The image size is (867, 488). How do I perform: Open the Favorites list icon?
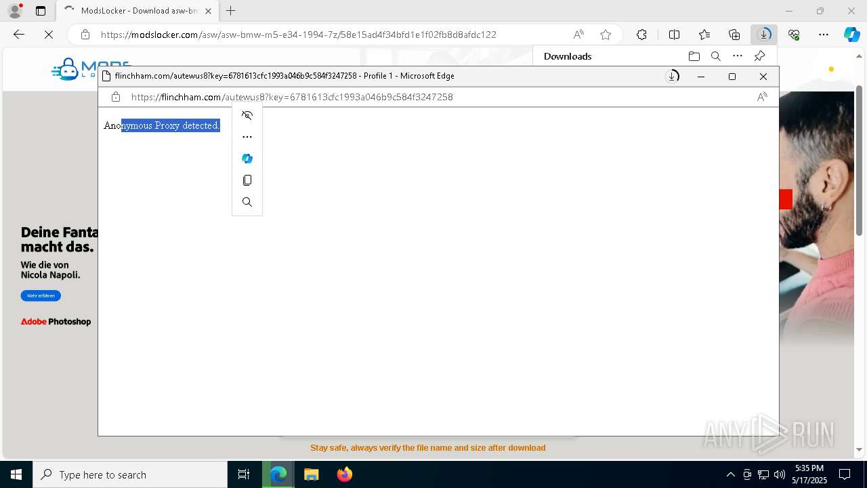[x=704, y=35]
